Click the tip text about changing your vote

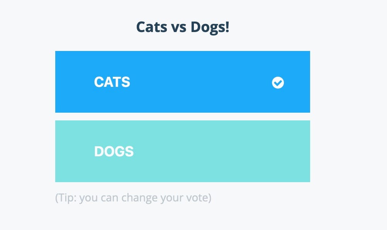133,198
